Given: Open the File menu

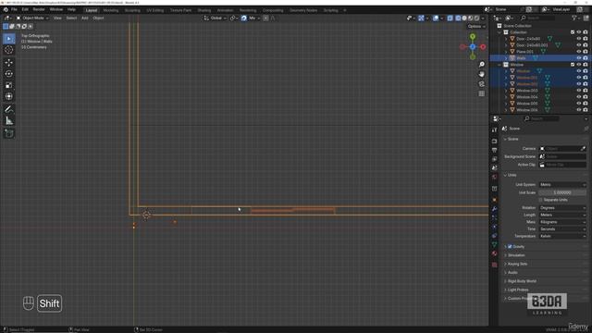Looking at the screenshot, I should pos(14,9).
